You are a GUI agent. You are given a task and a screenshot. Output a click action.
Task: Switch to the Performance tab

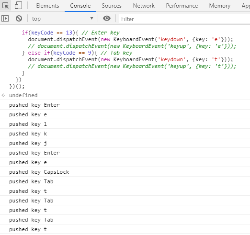182,6
